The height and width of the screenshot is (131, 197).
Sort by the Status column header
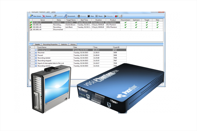pos(59,20)
